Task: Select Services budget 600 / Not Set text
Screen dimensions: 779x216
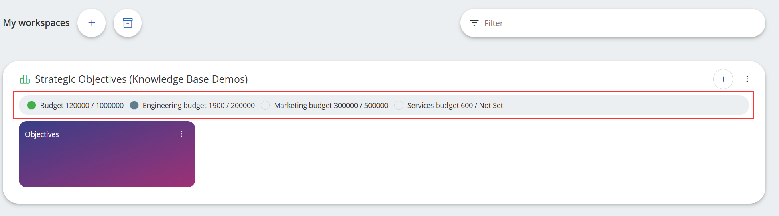Action: (455, 105)
